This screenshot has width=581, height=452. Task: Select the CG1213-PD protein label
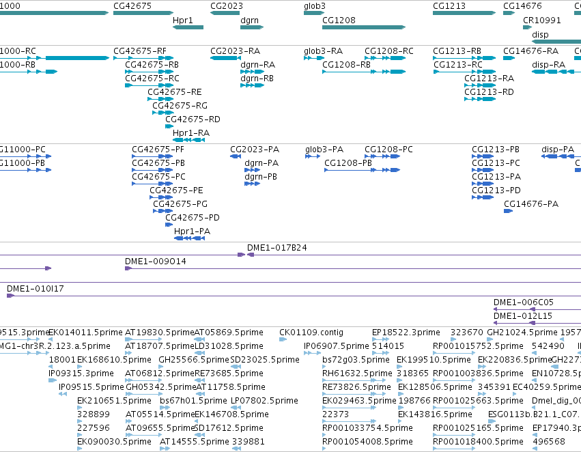tap(496, 190)
